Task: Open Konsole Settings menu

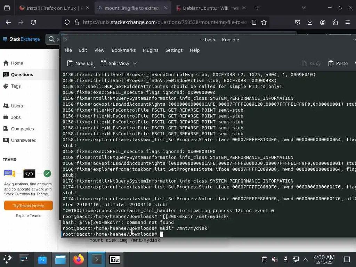Action: coord(174,50)
